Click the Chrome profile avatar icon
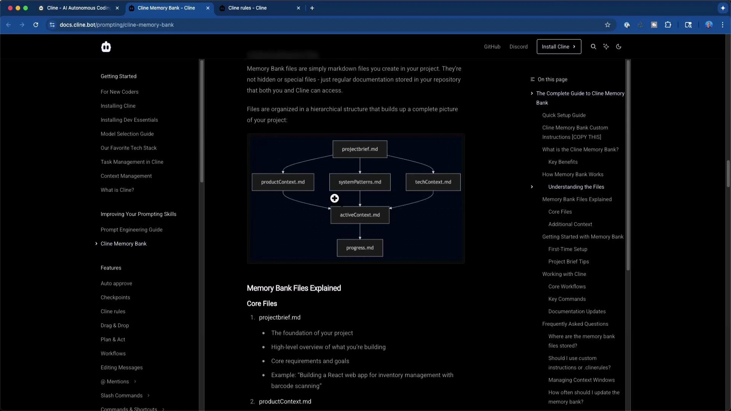This screenshot has width=731, height=411. point(709,25)
